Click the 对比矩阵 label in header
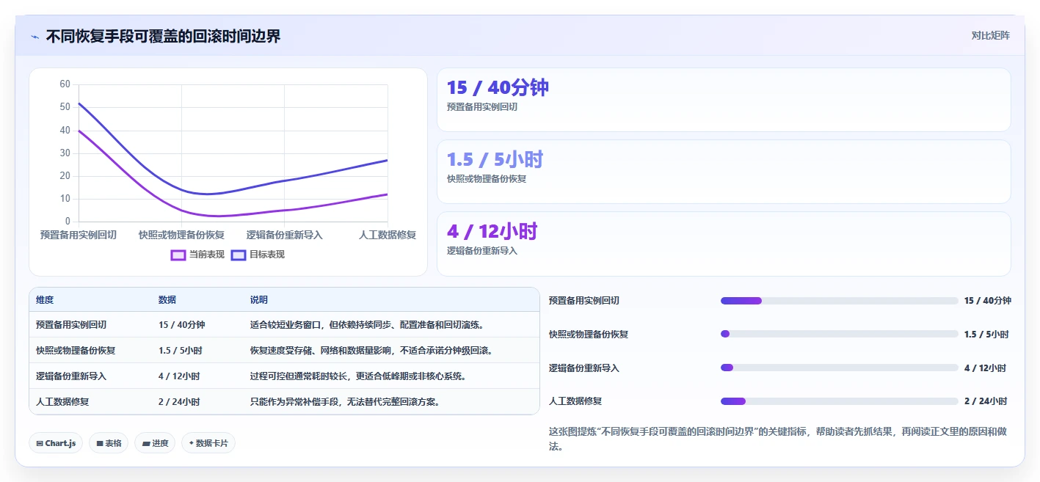 (x=990, y=35)
